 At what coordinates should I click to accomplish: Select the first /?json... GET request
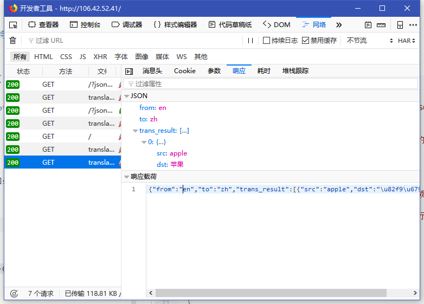click(x=63, y=85)
